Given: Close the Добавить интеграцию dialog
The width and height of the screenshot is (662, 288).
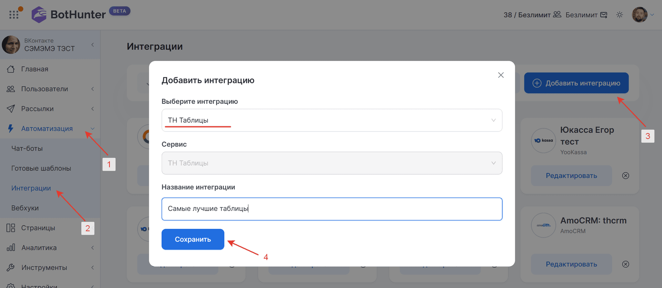Looking at the screenshot, I should [501, 75].
